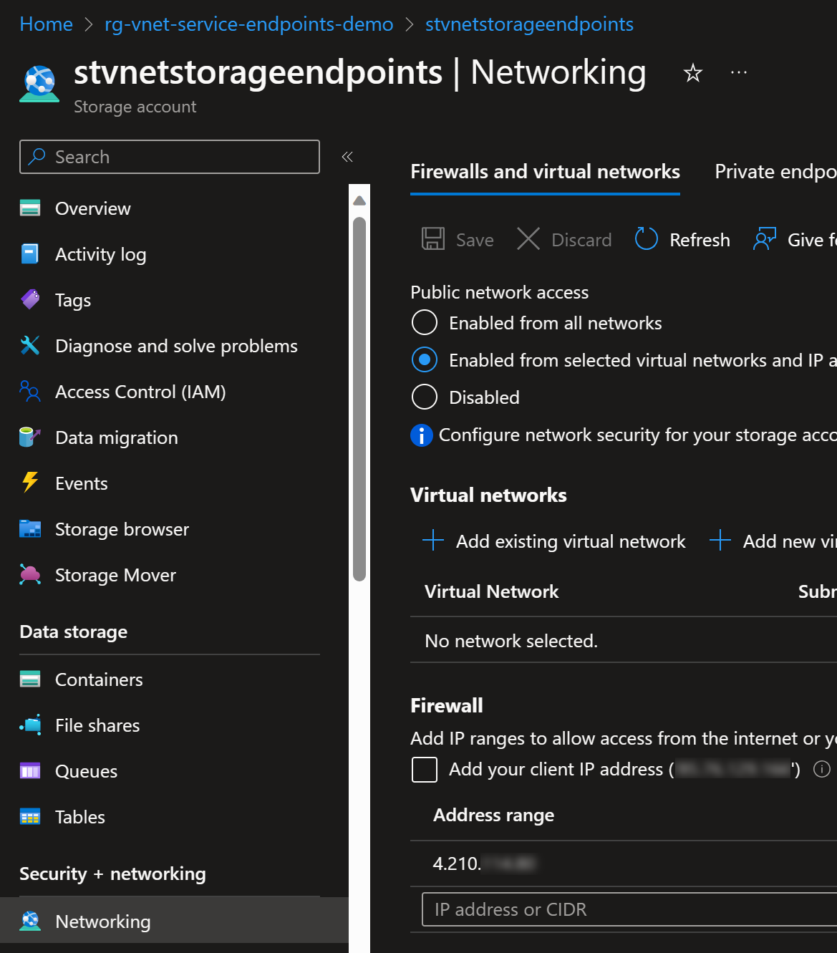Screen dimensions: 837x953
Task: Click the sidebar scrollbar thumb
Action: 359,399
